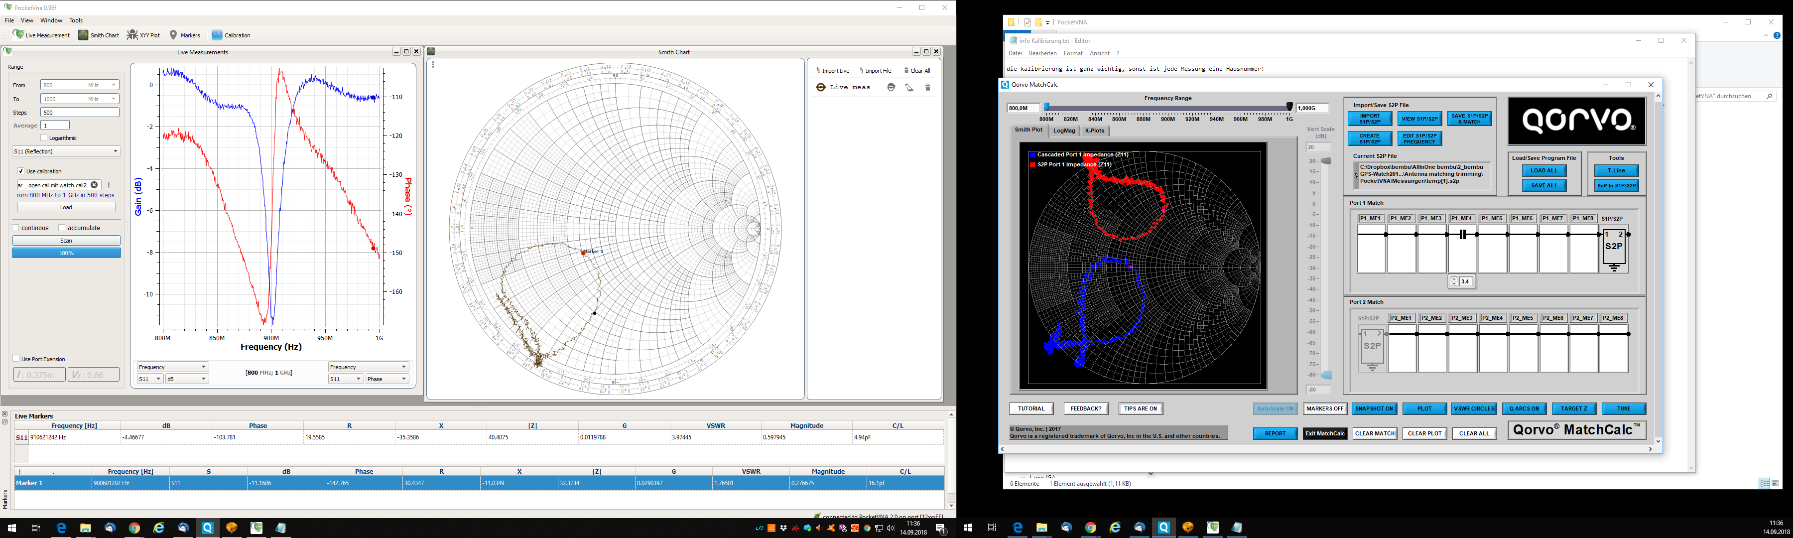Toggle AutoScale ON in MatchCalc
The height and width of the screenshot is (538, 1793).
(x=1275, y=408)
